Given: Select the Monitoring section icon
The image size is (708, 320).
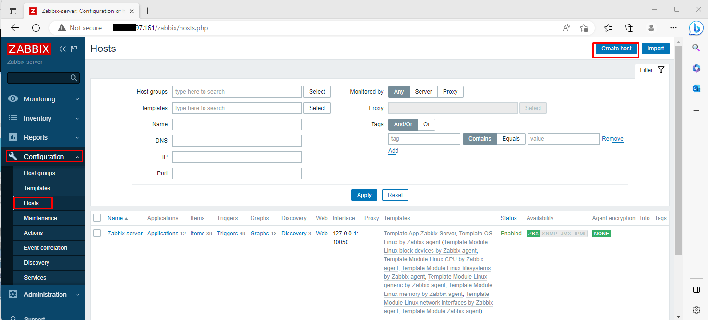Looking at the screenshot, I should click(x=13, y=98).
